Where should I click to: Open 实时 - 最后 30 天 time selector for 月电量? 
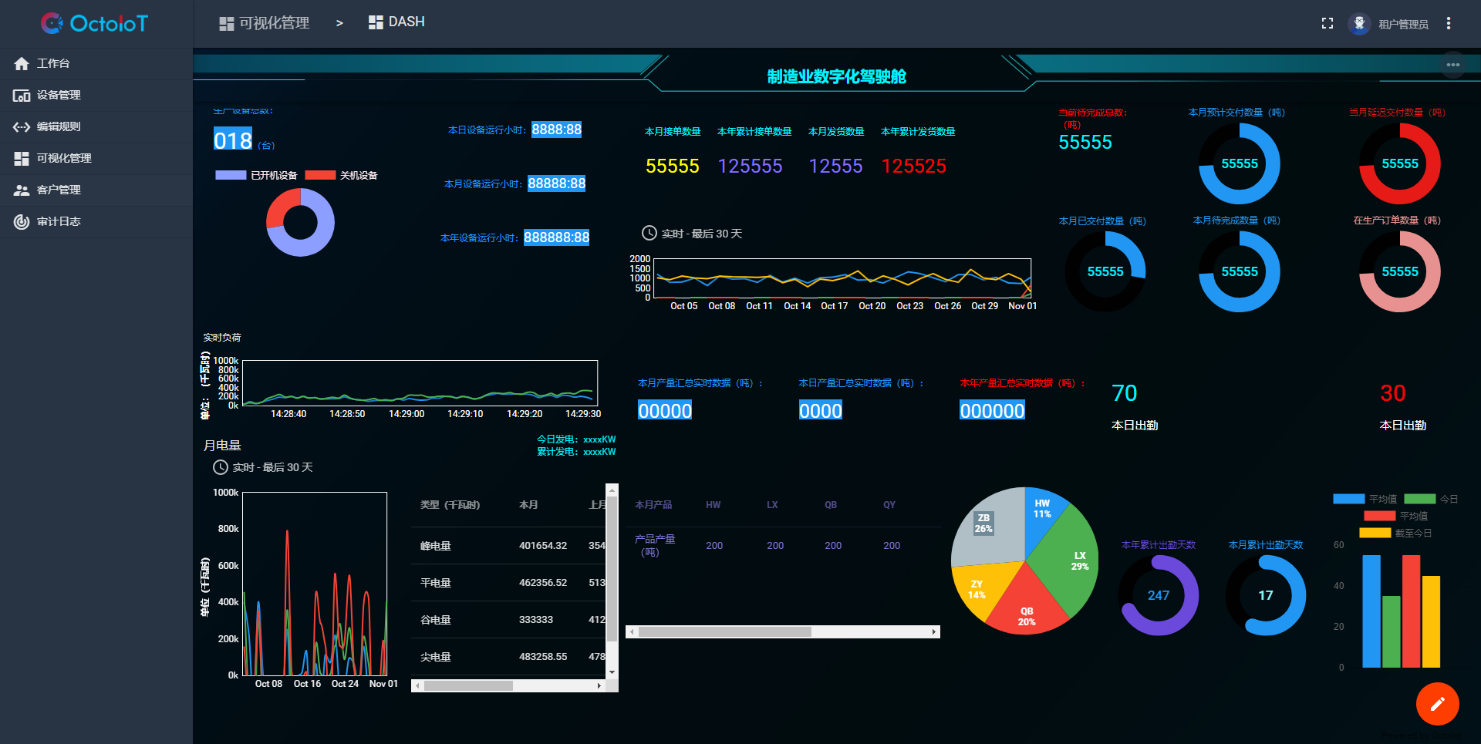pyautogui.click(x=263, y=467)
